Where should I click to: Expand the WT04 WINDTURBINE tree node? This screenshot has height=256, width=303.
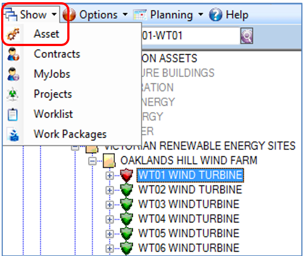point(109,219)
